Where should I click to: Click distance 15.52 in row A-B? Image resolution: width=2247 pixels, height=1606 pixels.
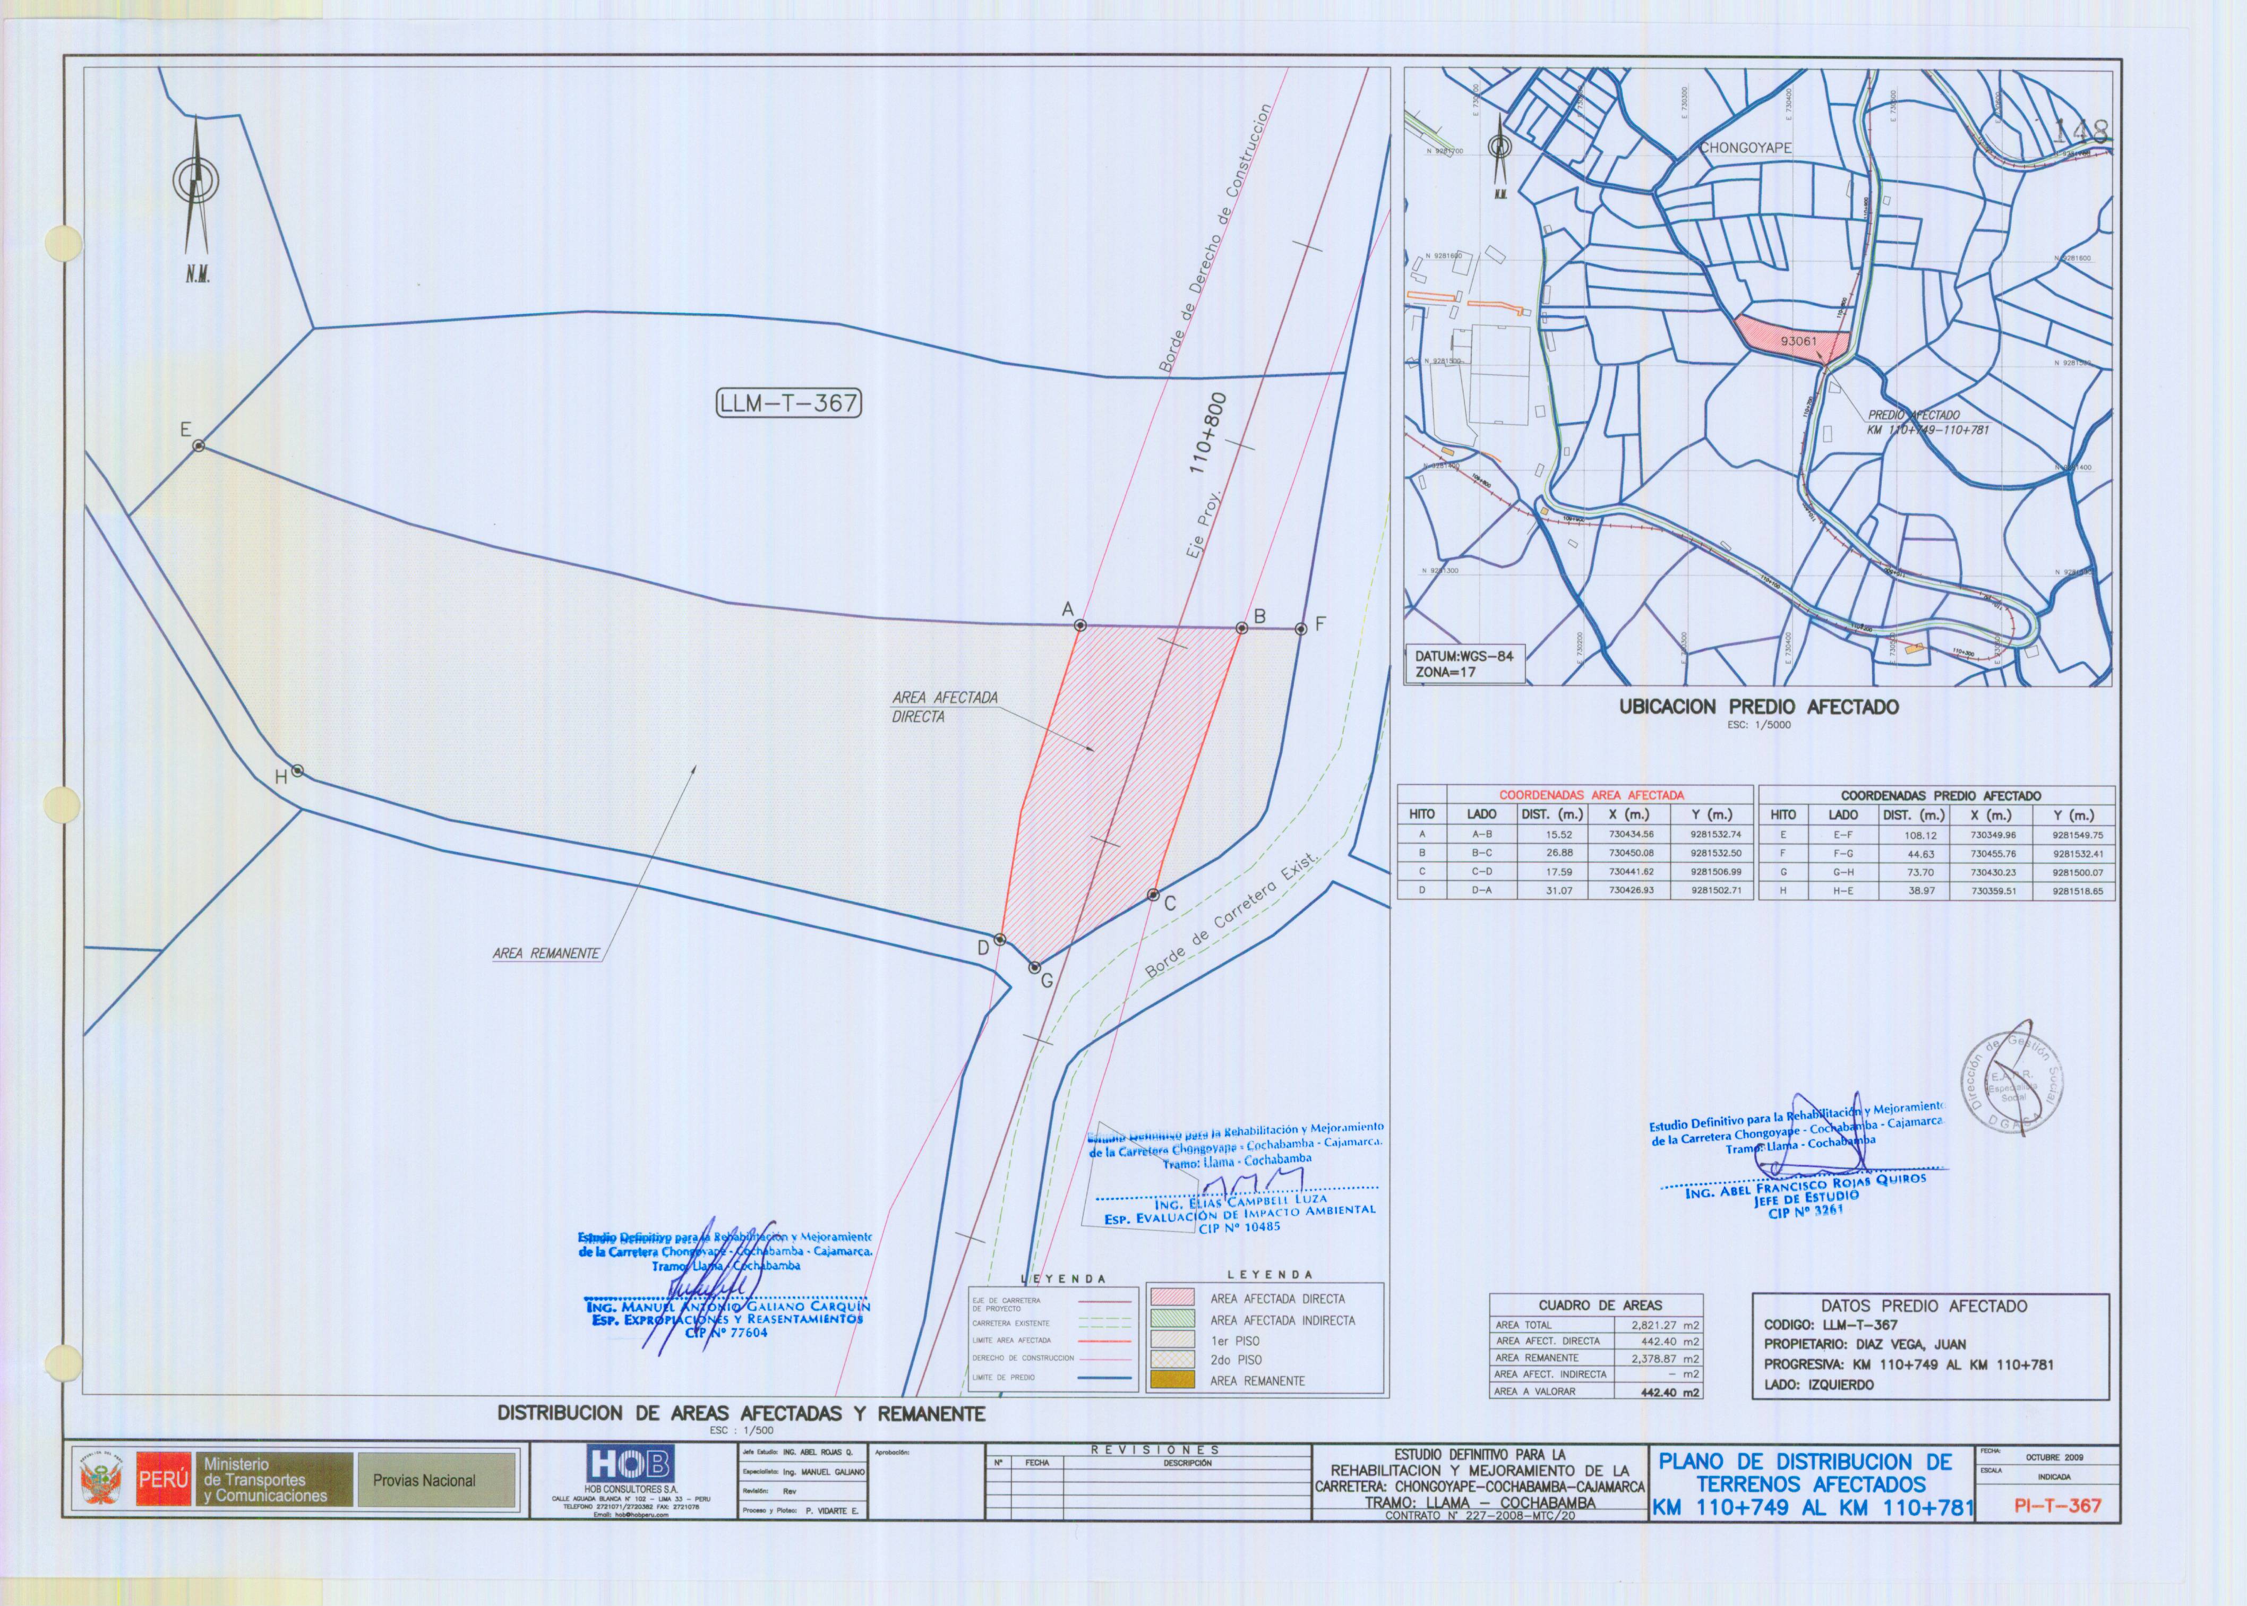(1559, 835)
